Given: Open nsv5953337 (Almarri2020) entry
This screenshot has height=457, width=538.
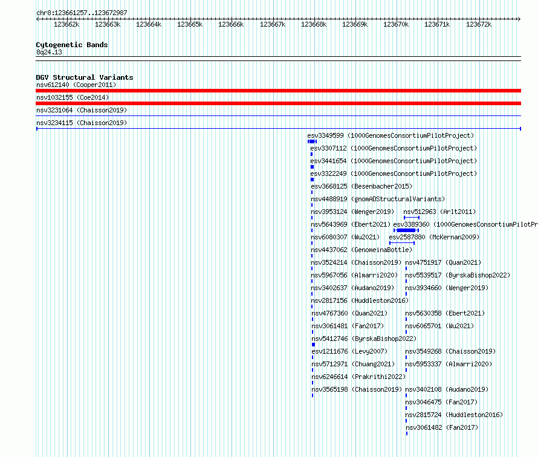Looking at the screenshot, I should coord(449,364).
